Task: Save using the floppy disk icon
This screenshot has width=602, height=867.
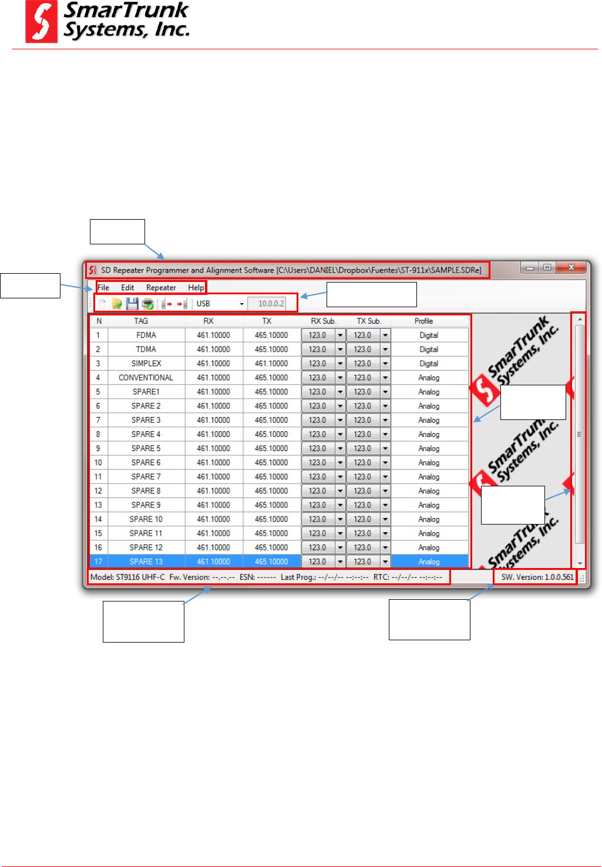Action: 132,304
